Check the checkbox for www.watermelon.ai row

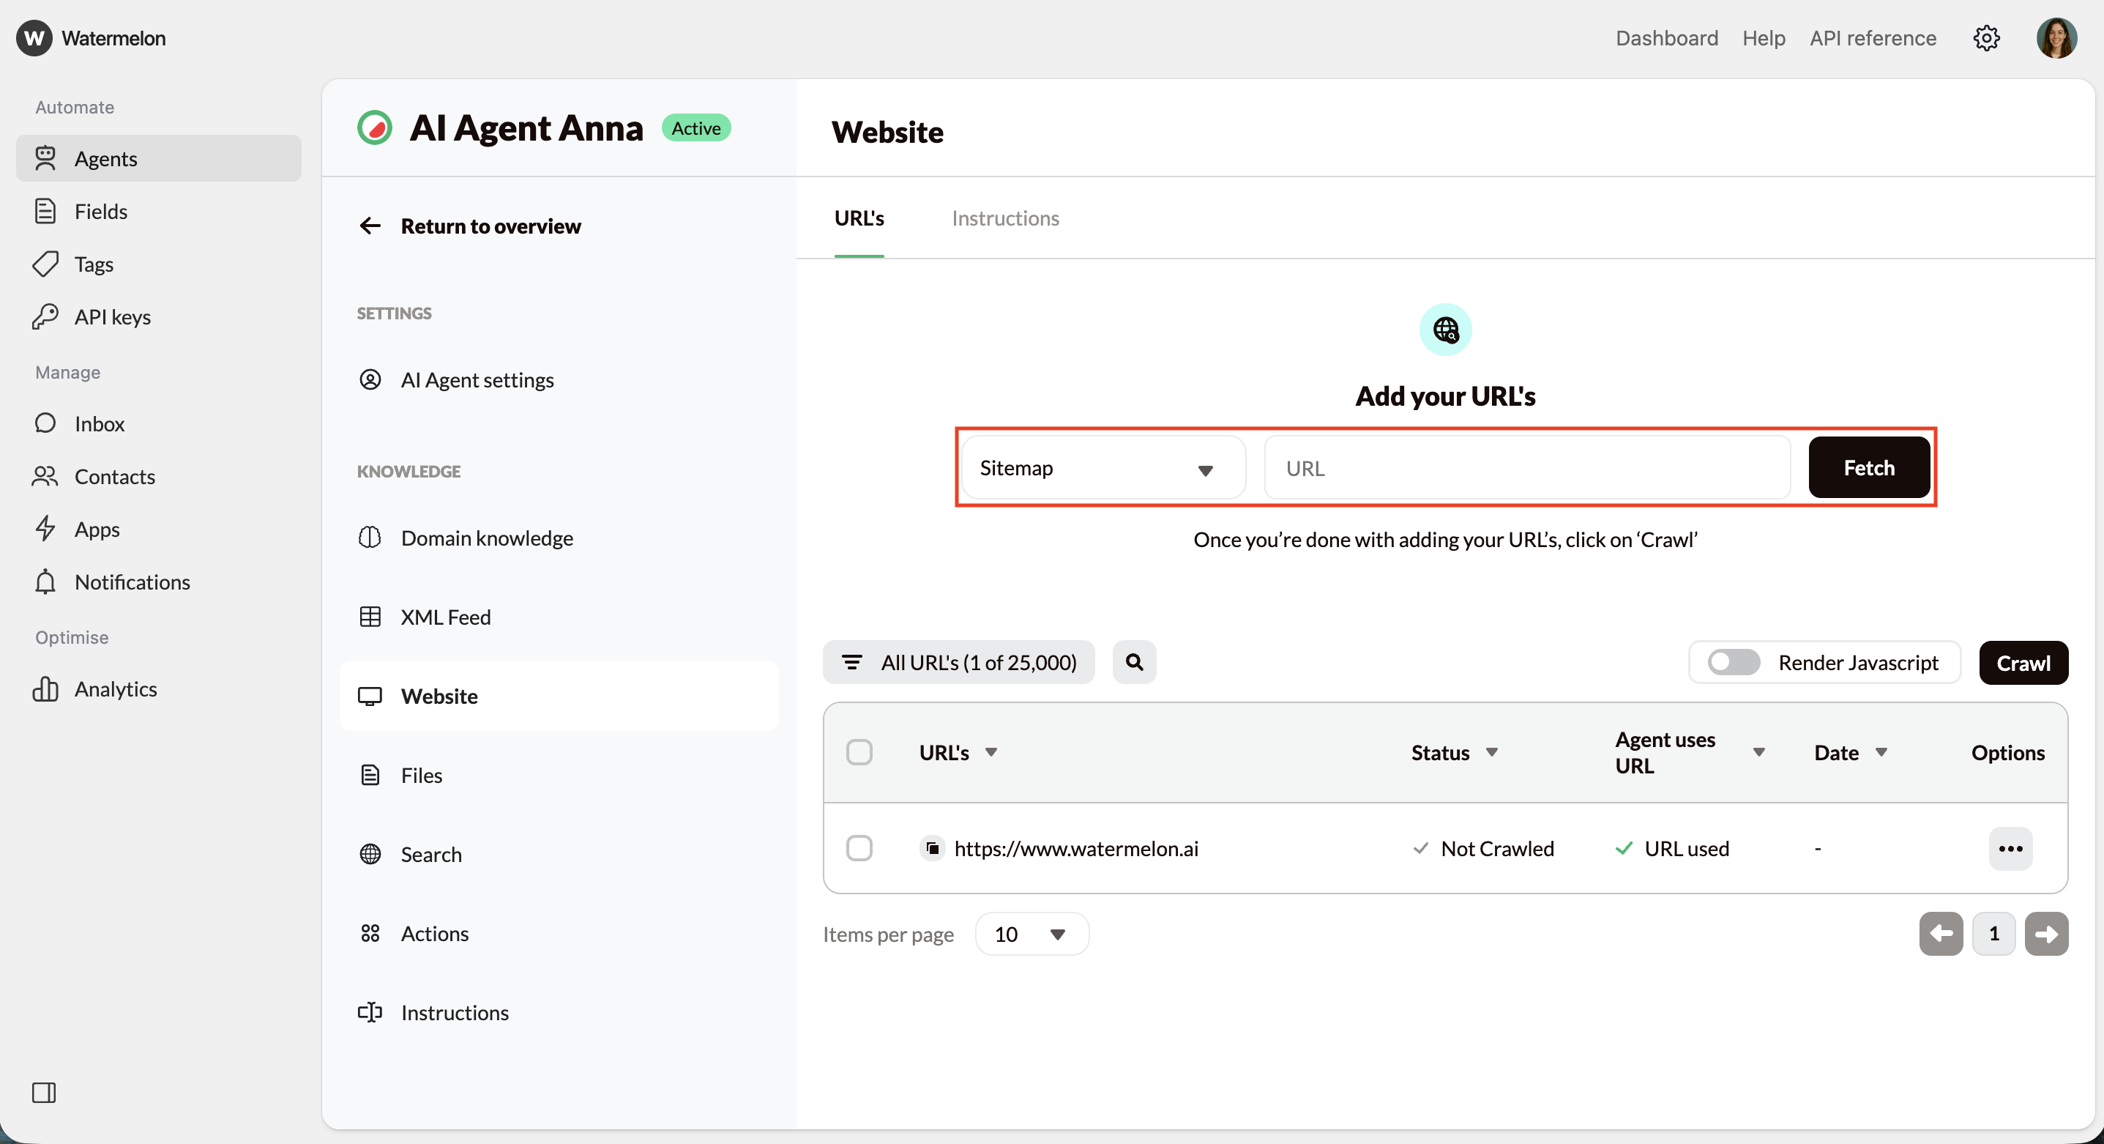[x=860, y=847]
